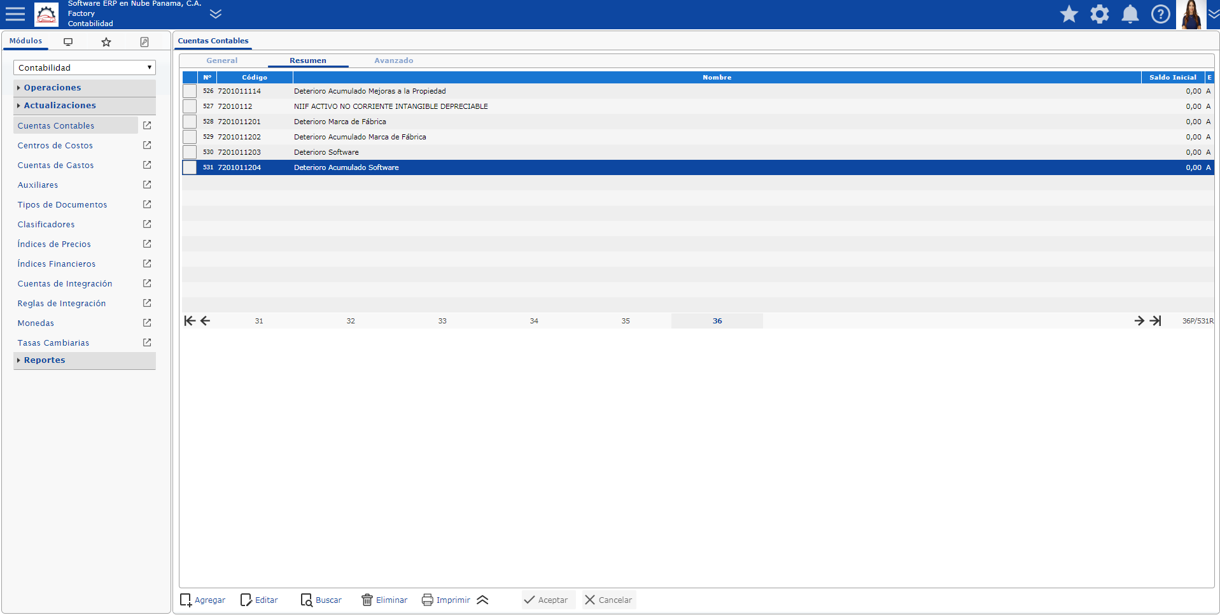Open Índices Financieros in new window icon
The height and width of the screenshot is (615, 1220).
147,264
